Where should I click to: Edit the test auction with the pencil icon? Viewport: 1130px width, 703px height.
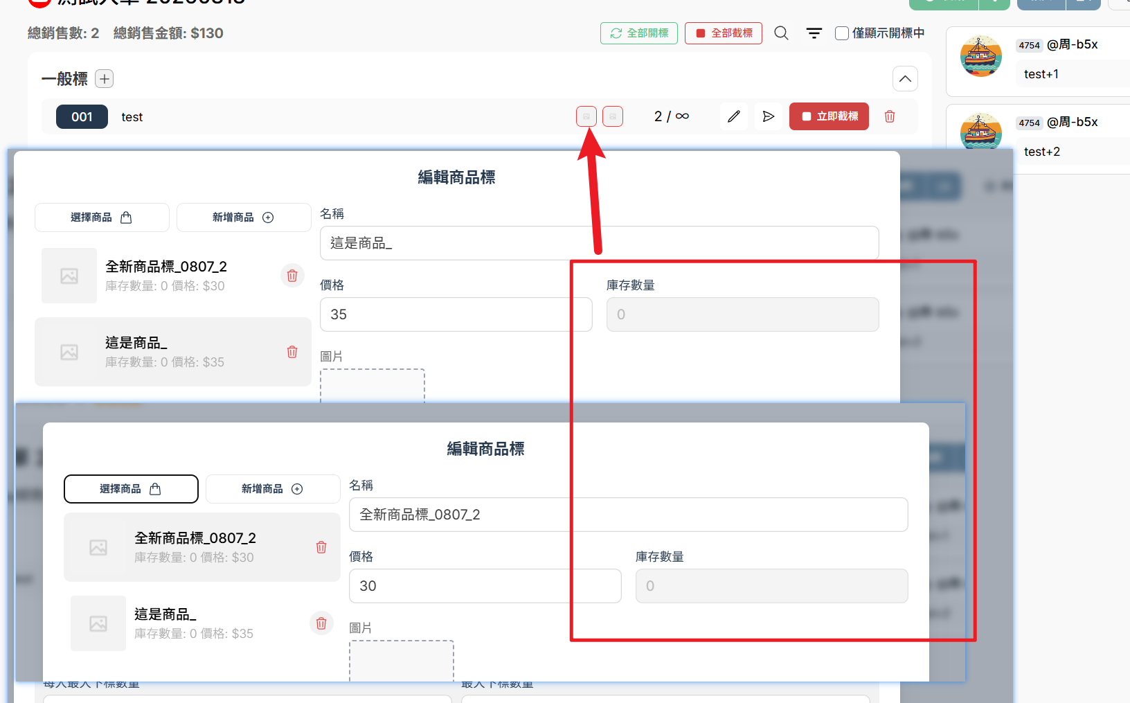point(733,116)
